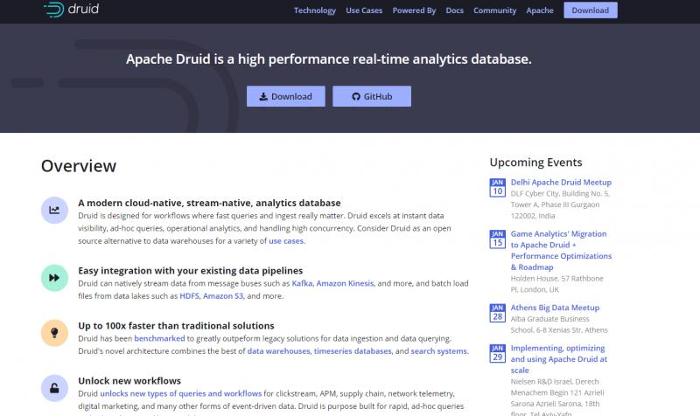The image size is (700, 416).
Task: Click the Download button in navigation bar
Action: 590,10
